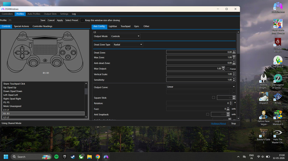This screenshot has width=288, height=161.
Task: Open The Legend of Zelda desktop shortcut
Action: point(278,81)
